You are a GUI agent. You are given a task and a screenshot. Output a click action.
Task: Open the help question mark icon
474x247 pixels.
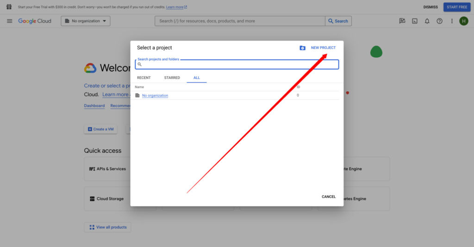pos(439,21)
